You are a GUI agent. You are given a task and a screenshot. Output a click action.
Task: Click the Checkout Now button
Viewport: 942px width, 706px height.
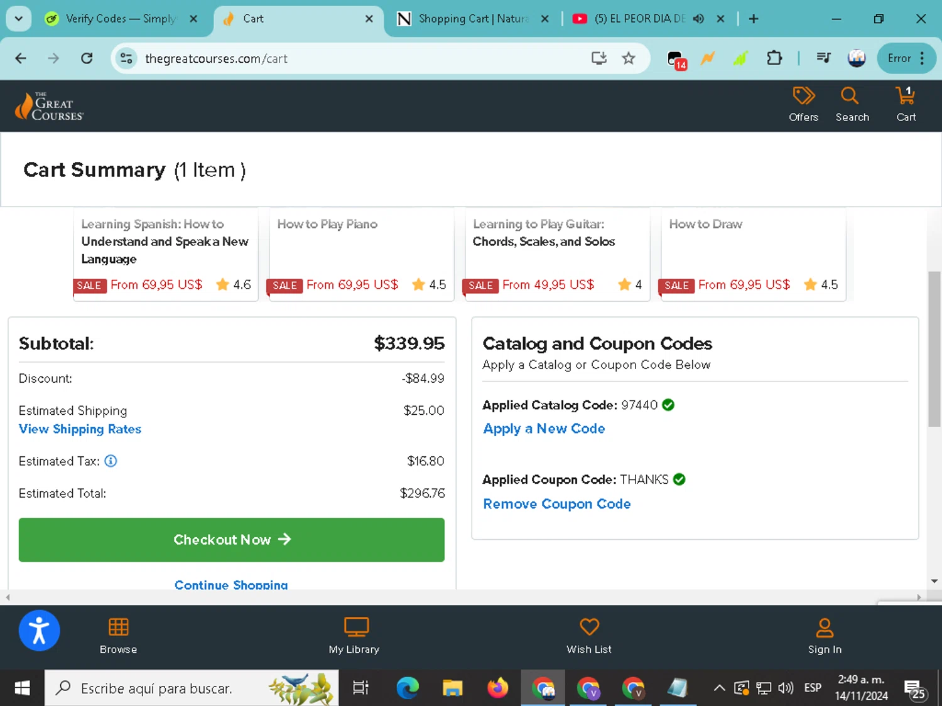pyautogui.click(x=232, y=540)
